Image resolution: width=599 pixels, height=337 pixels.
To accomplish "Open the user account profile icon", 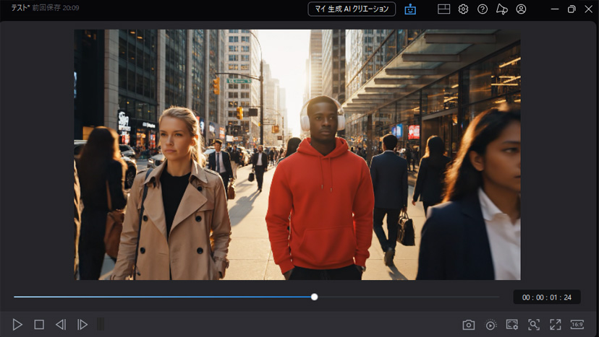I will (521, 9).
